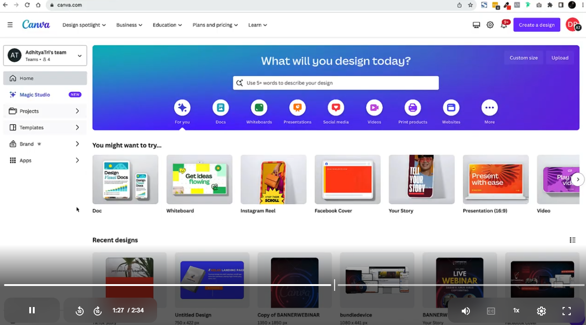Expand the Projects arrow in sidebar
Viewport: 586px width, 325px height.
point(77,111)
